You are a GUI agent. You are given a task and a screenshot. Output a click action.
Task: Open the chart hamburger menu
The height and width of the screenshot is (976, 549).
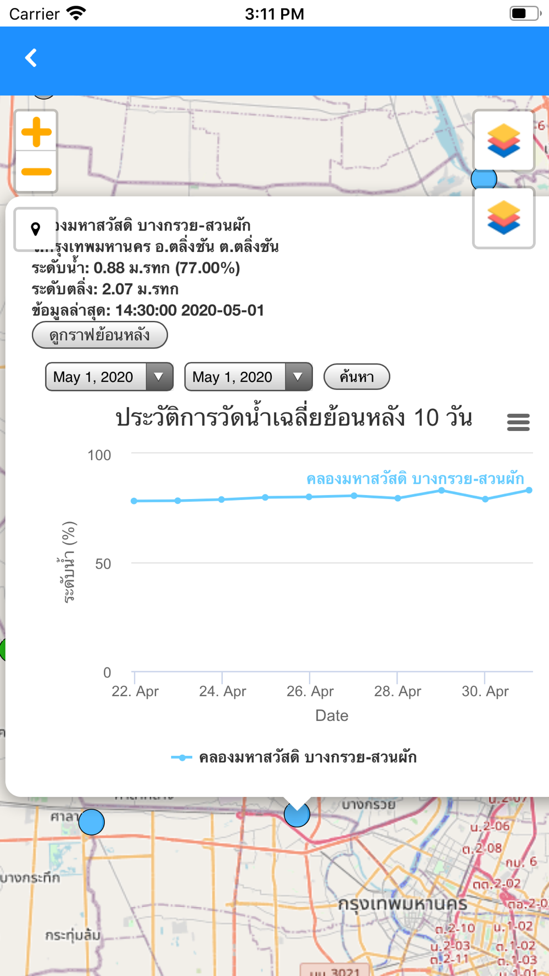coord(518,422)
